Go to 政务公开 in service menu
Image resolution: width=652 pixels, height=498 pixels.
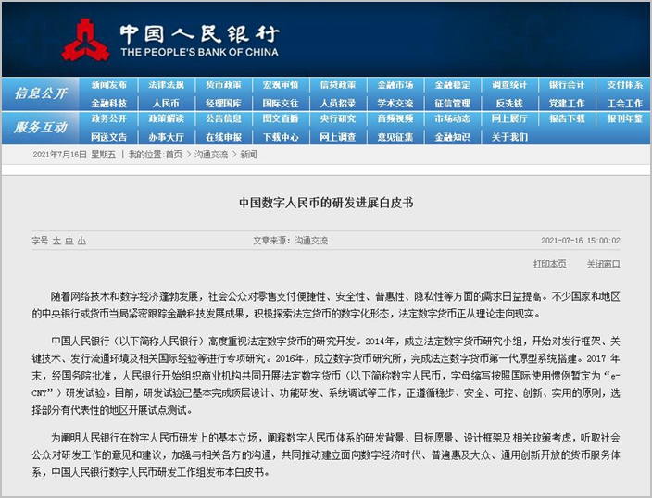tap(109, 119)
